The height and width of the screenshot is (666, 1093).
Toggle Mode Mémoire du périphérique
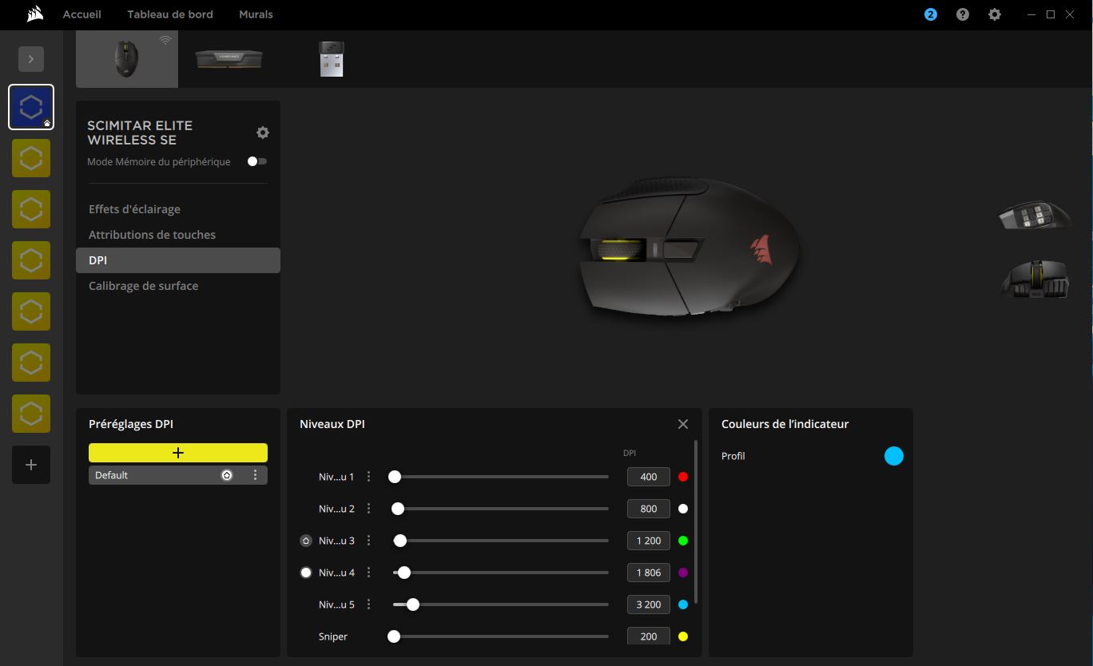256,161
